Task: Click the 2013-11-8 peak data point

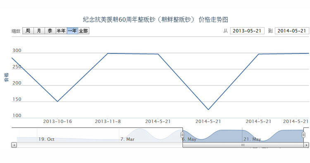Action: click(x=107, y=53)
